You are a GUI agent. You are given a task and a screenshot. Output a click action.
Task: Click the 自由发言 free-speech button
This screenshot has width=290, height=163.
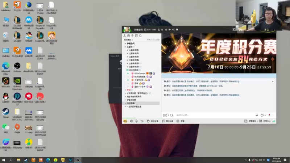tap(153, 121)
